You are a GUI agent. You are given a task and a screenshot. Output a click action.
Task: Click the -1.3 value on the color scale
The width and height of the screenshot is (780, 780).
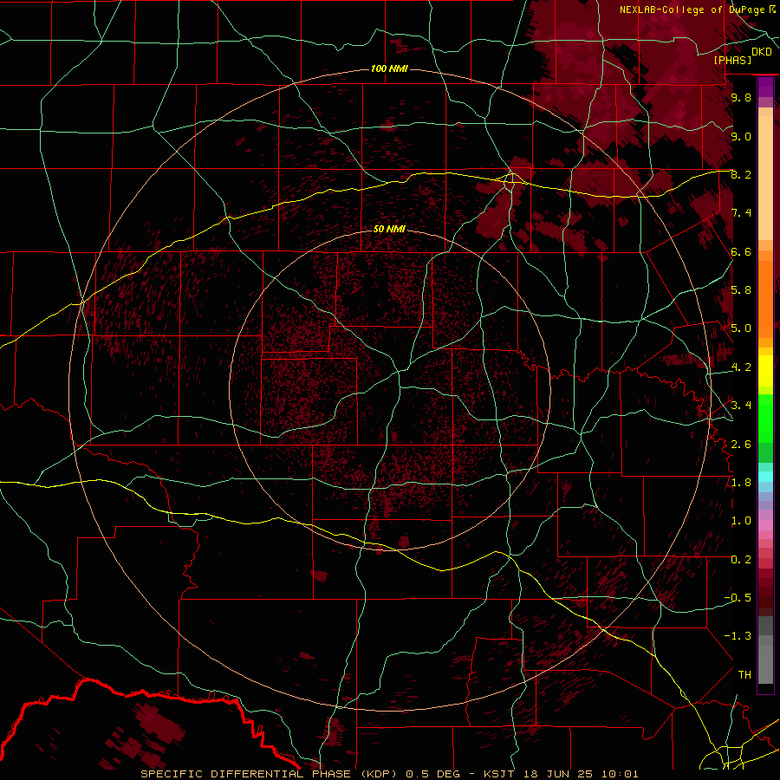738,636
